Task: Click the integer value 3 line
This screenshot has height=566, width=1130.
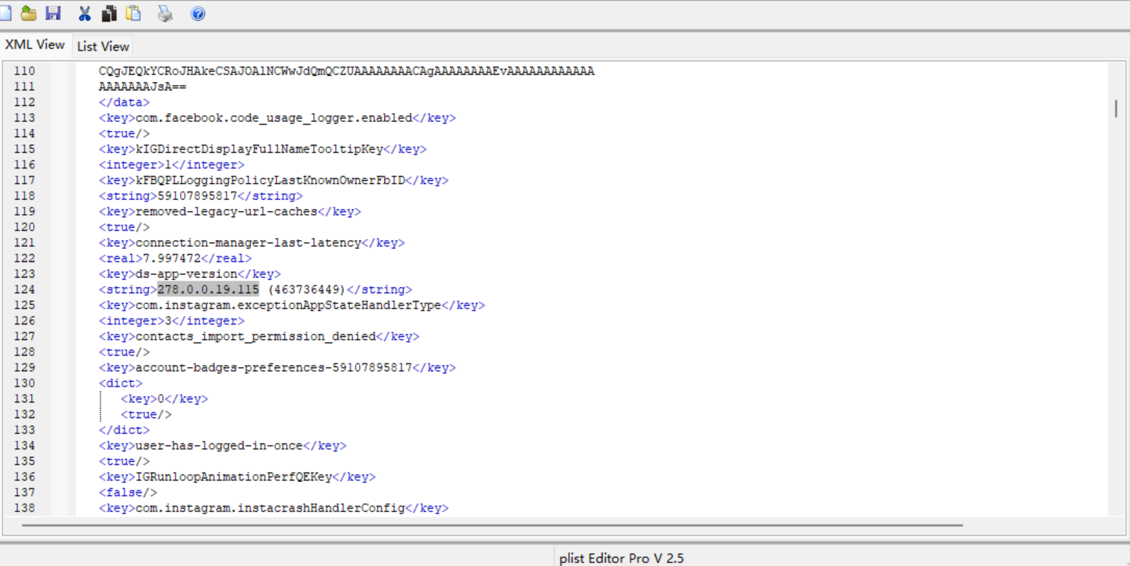Action: pos(171,321)
